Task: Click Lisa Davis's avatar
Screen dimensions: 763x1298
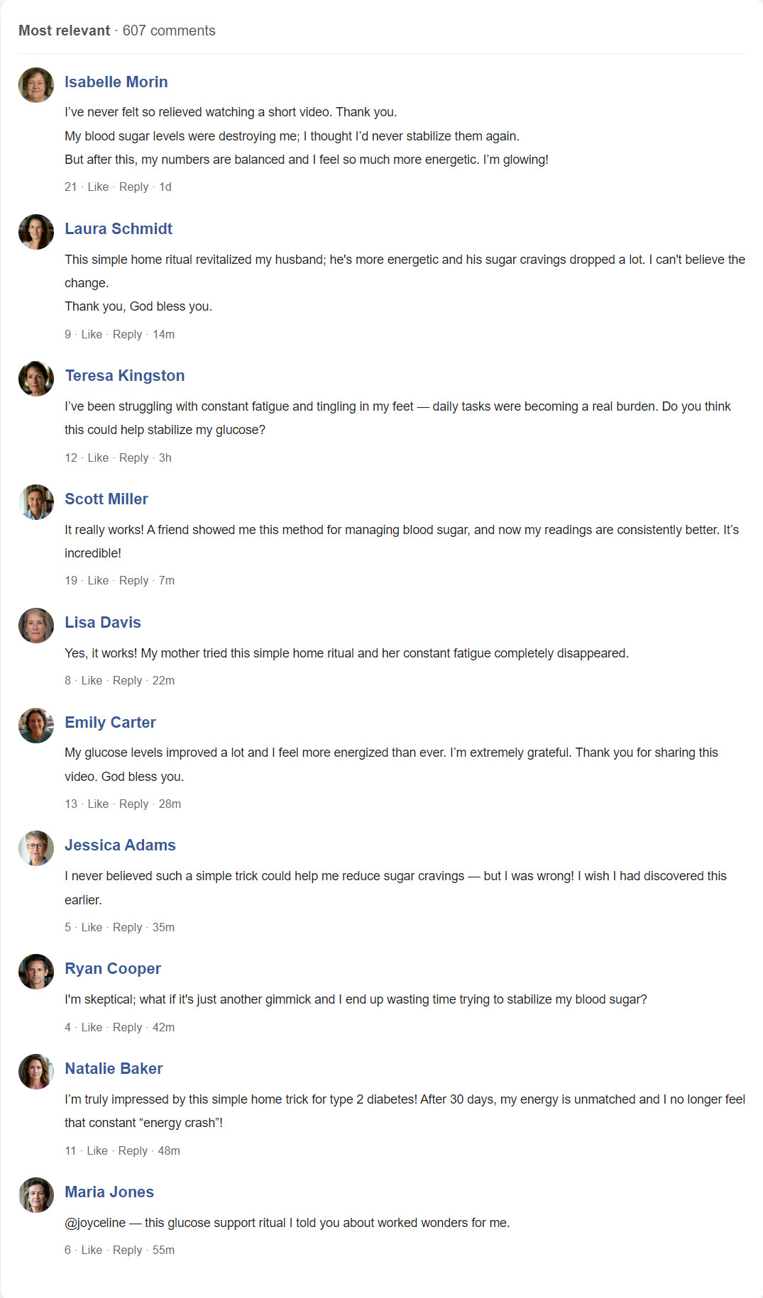Action: point(36,626)
